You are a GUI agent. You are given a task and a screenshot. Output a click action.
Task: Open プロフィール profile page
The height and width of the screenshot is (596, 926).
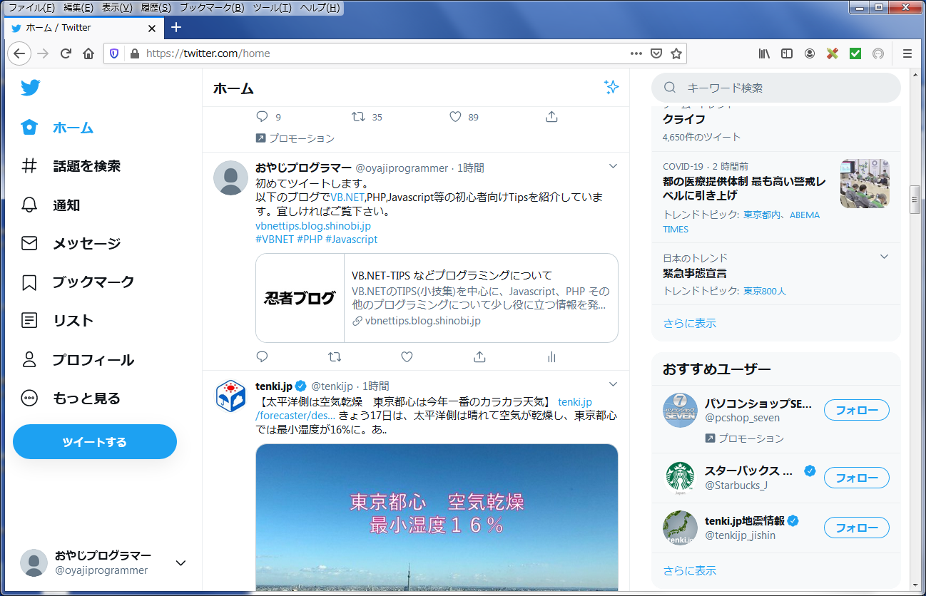pos(77,359)
